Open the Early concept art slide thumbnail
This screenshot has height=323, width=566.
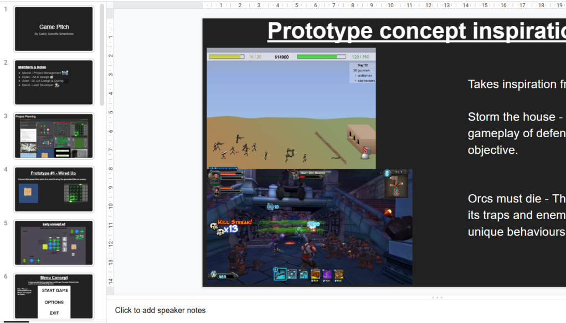tap(54, 243)
